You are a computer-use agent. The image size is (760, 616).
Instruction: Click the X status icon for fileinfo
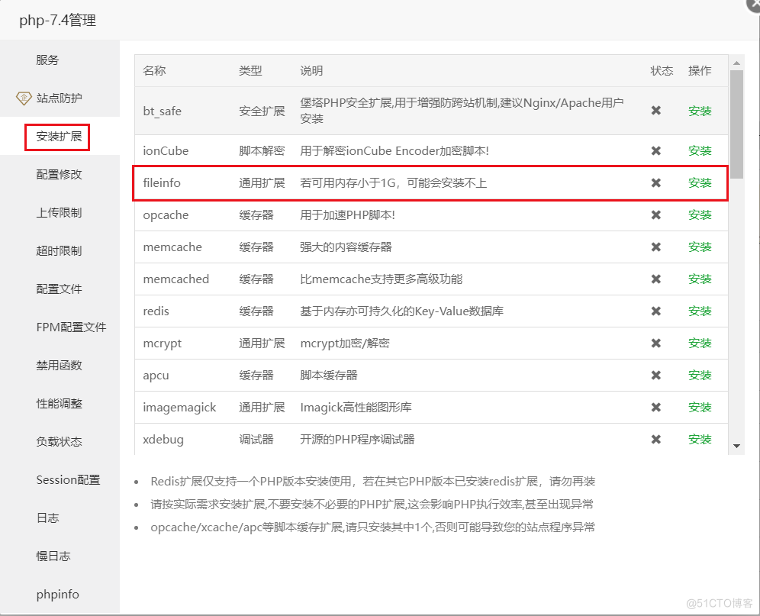click(x=655, y=183)
